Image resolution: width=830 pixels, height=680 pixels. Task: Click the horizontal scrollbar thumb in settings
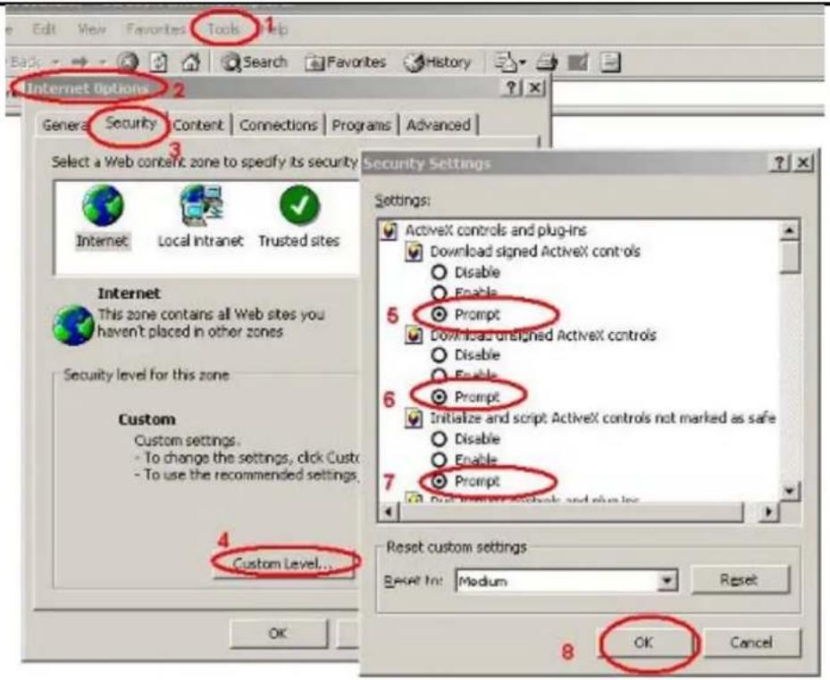click(572, 511)
